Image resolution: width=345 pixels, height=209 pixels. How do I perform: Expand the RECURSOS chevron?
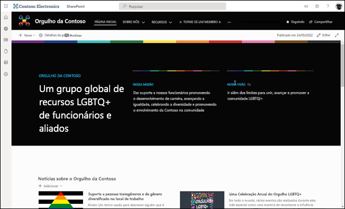(170, 22)
